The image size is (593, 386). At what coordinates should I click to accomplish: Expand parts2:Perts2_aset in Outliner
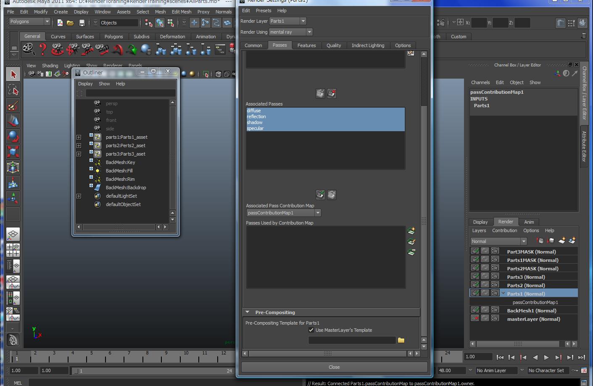coord(79,145)
